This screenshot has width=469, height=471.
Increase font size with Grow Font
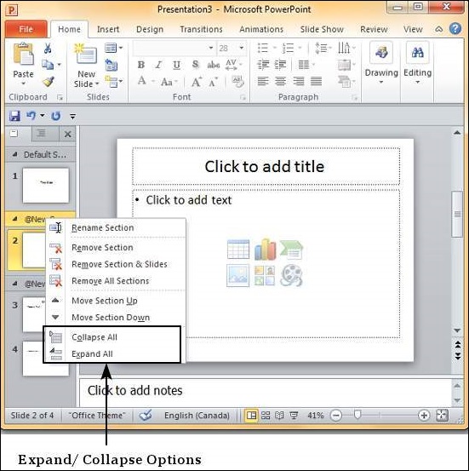coord(197,82)
